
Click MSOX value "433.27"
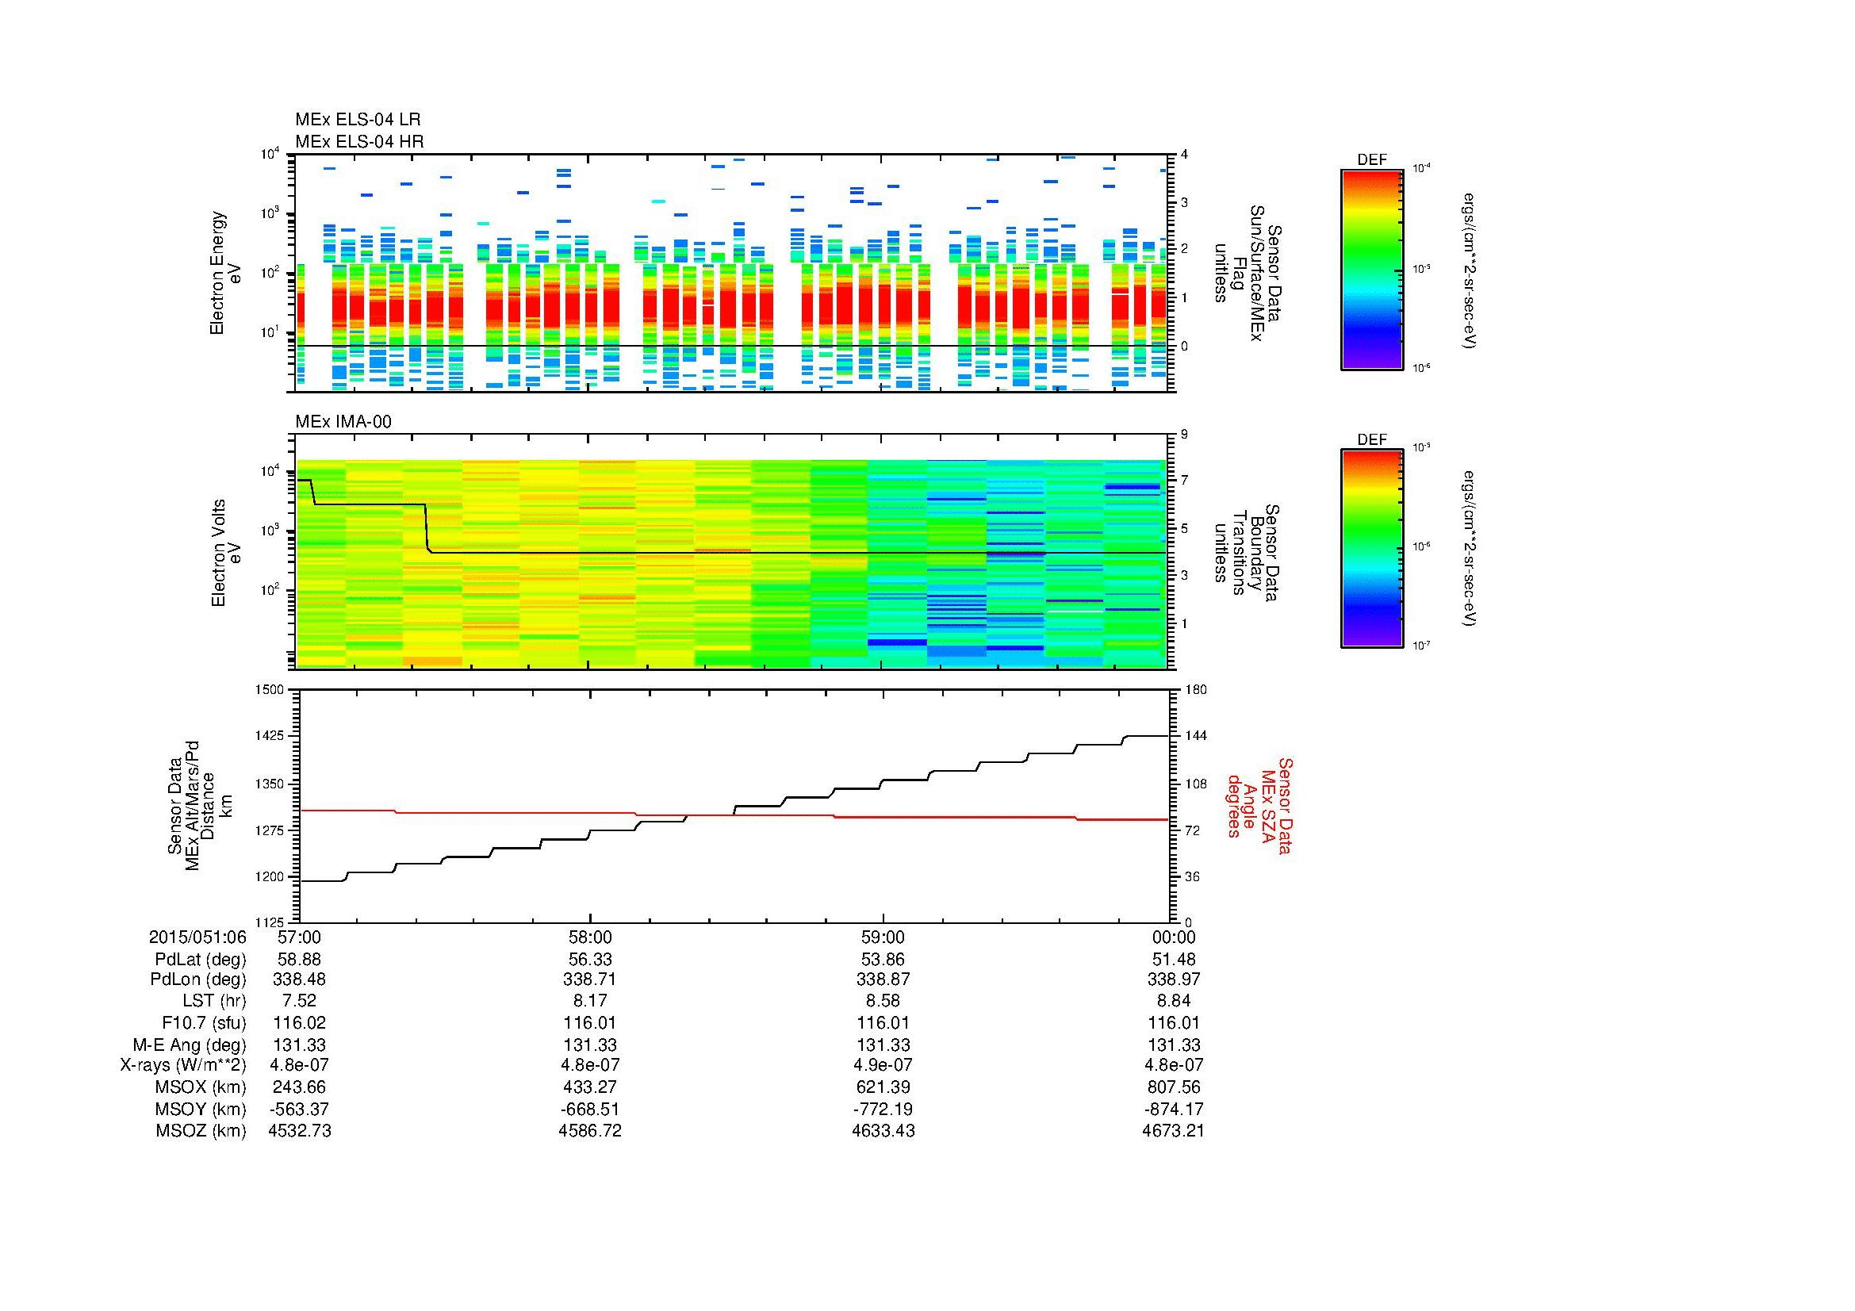(591, 1087)
